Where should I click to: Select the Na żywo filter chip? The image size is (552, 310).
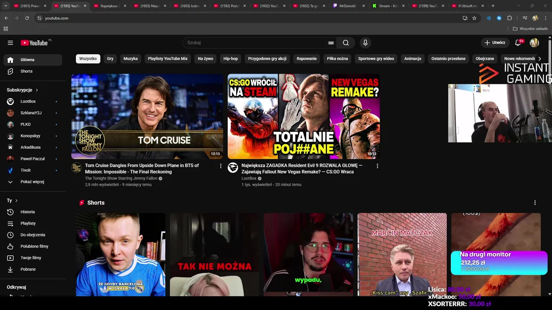point(205,59)
